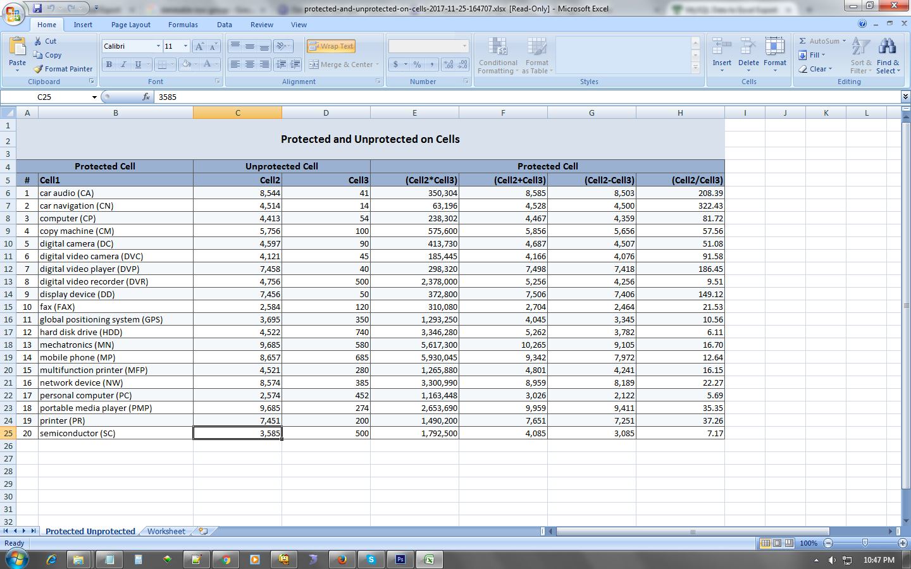Click the Clear eraser icon
The width and height of the screenshot is (911, 569).
pos(802,69)
